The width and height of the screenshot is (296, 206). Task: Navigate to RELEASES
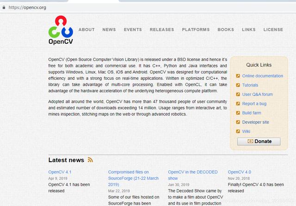point(162,29)
